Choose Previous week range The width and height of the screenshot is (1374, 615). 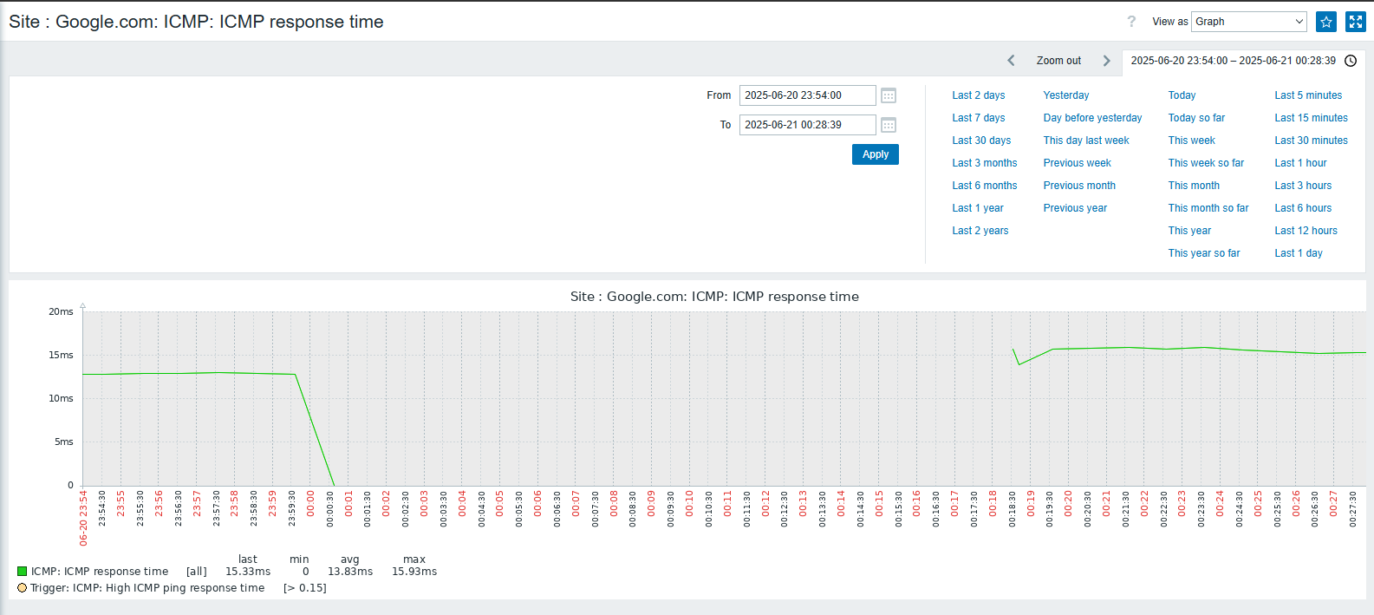1078,163
